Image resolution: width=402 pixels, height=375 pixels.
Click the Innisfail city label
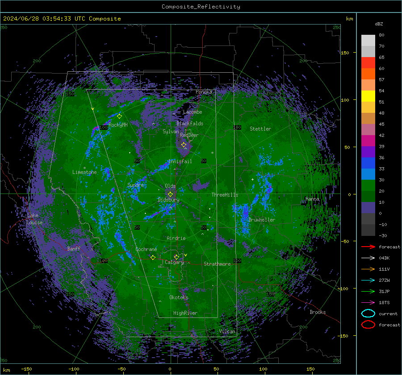[180, 161]
